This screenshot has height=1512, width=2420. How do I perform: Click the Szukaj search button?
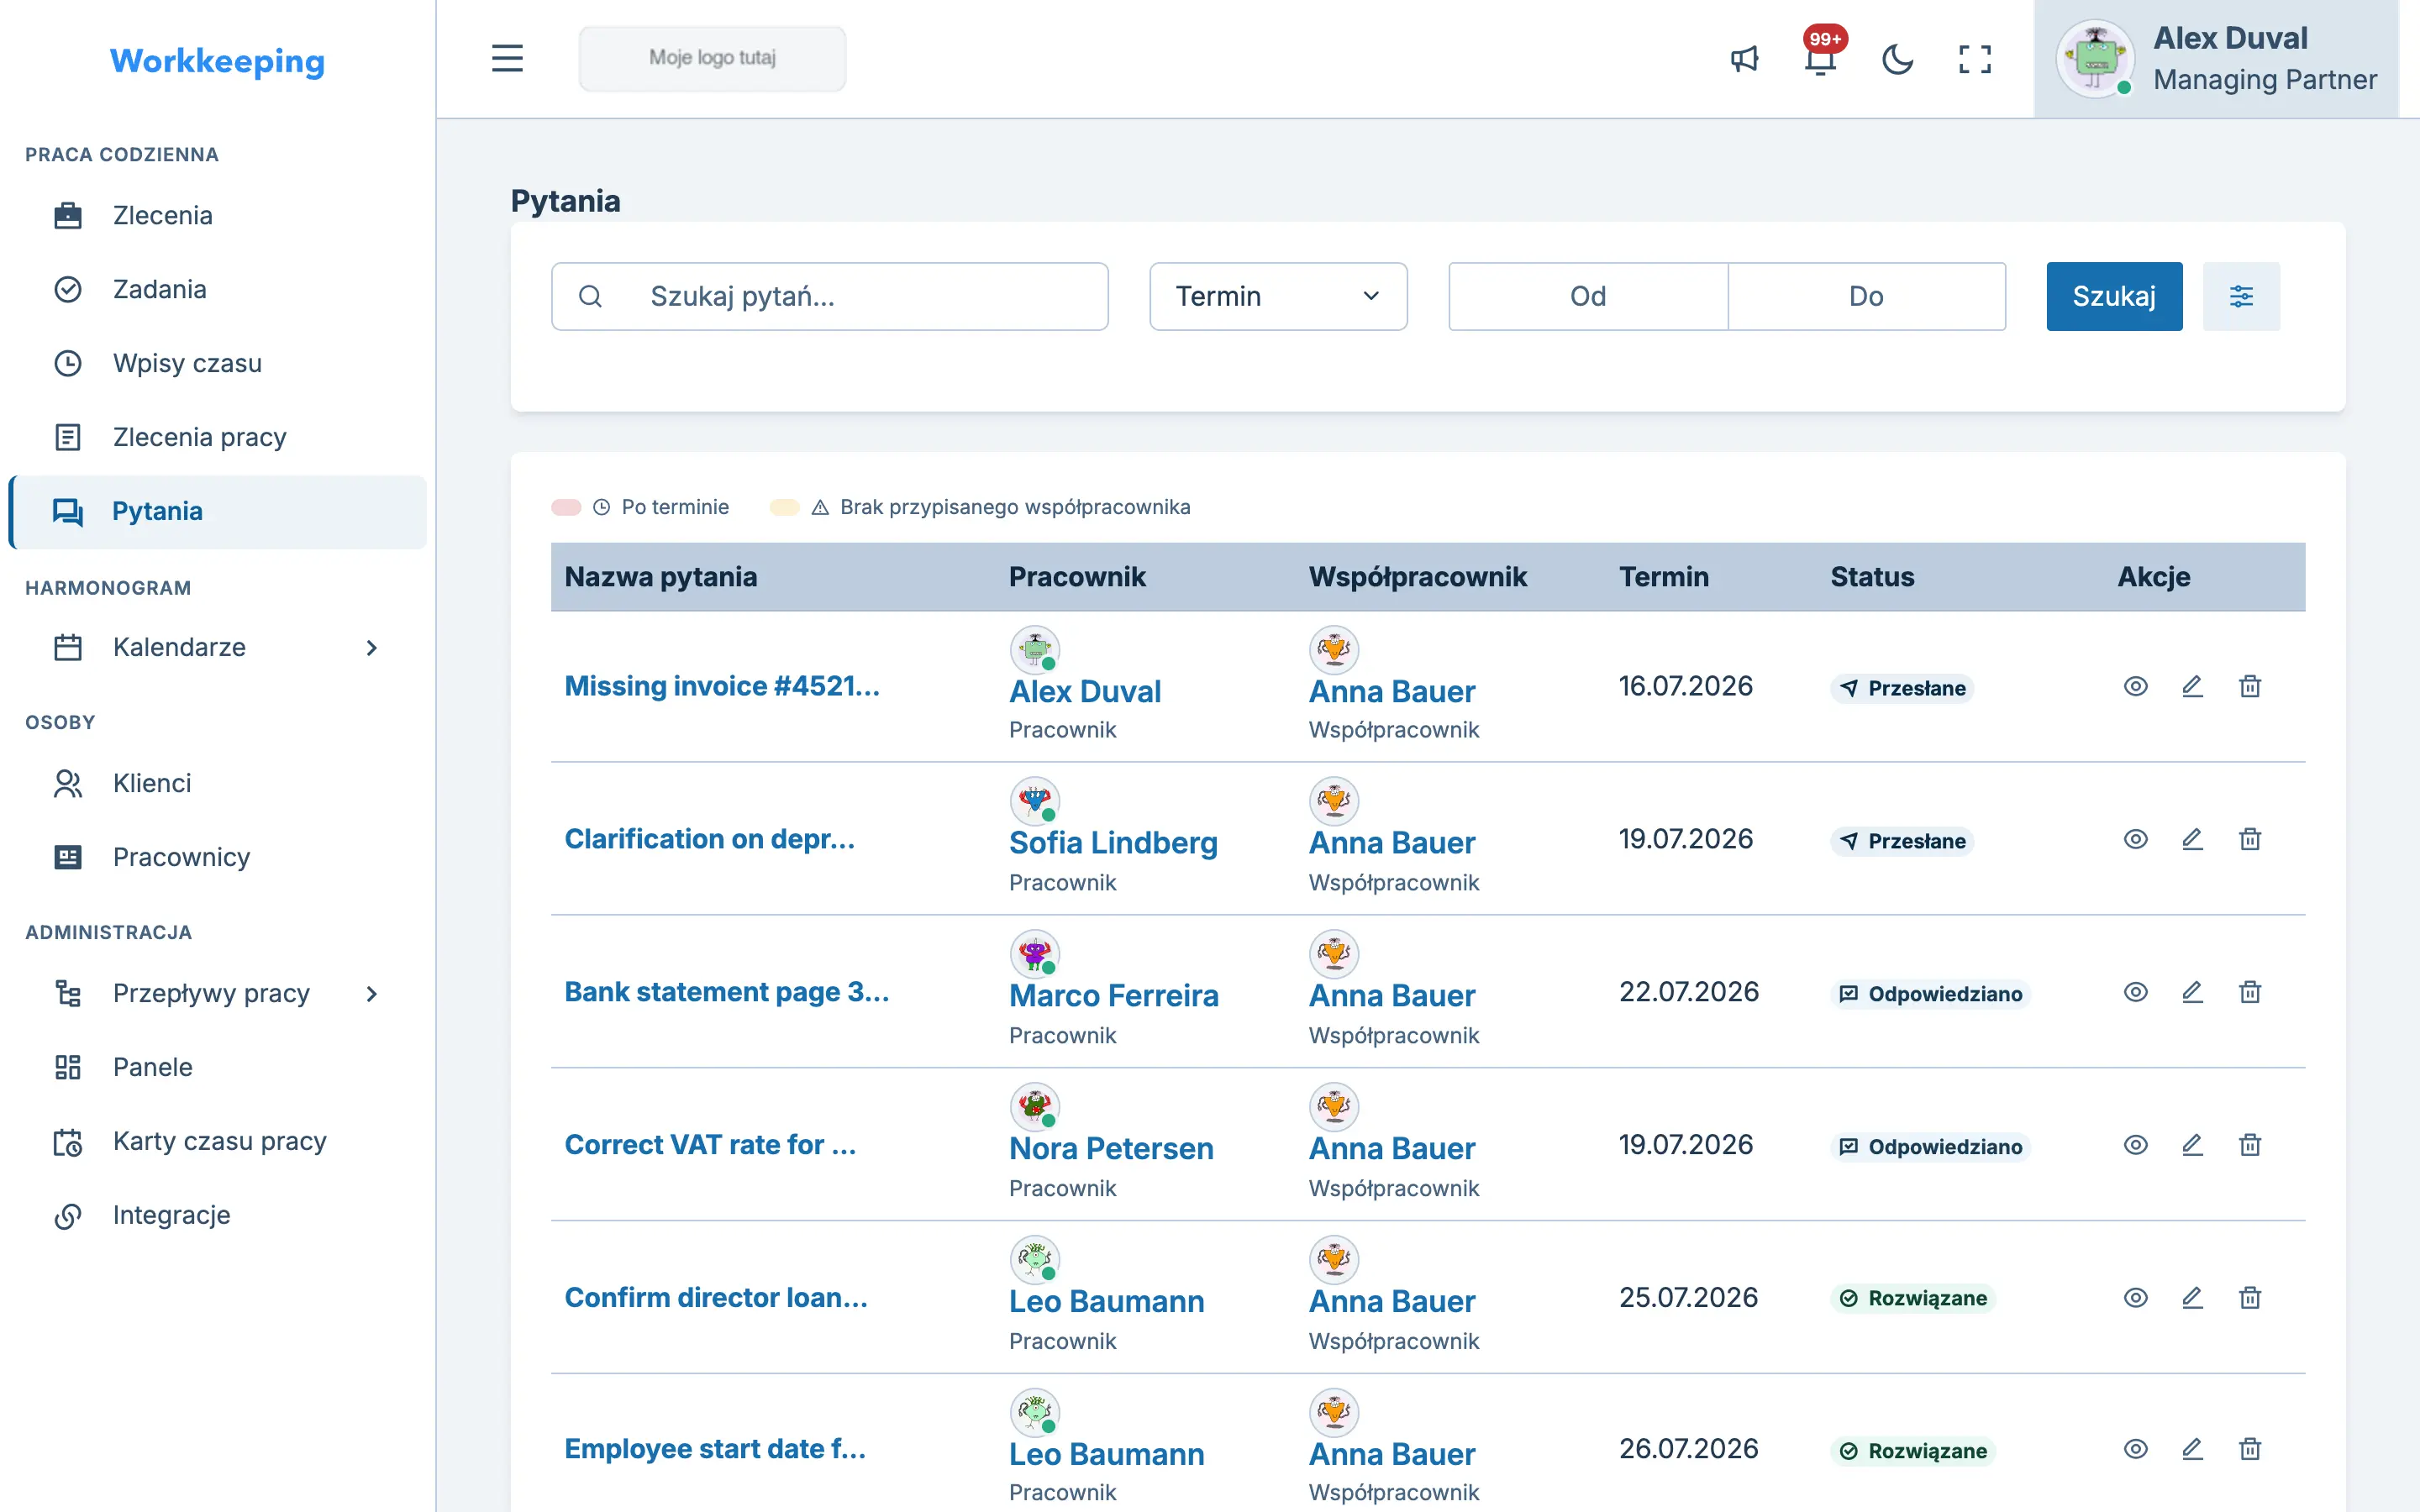(x=2114, y=296)
